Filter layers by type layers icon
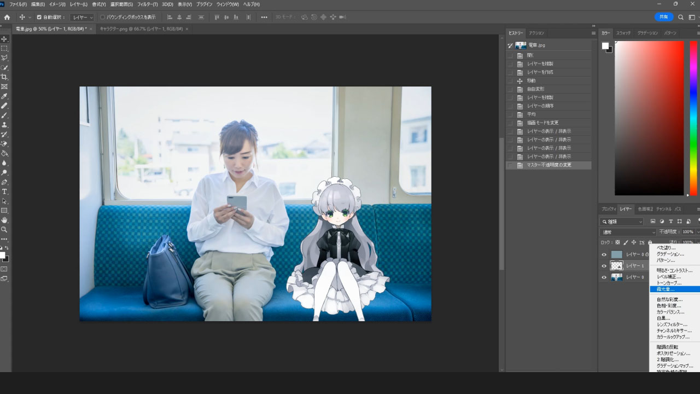Screen dimensions: 700x394 [x=670, y=222]
